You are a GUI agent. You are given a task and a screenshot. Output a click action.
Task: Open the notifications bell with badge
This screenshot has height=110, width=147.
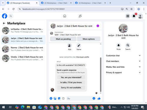pos(134,16)
